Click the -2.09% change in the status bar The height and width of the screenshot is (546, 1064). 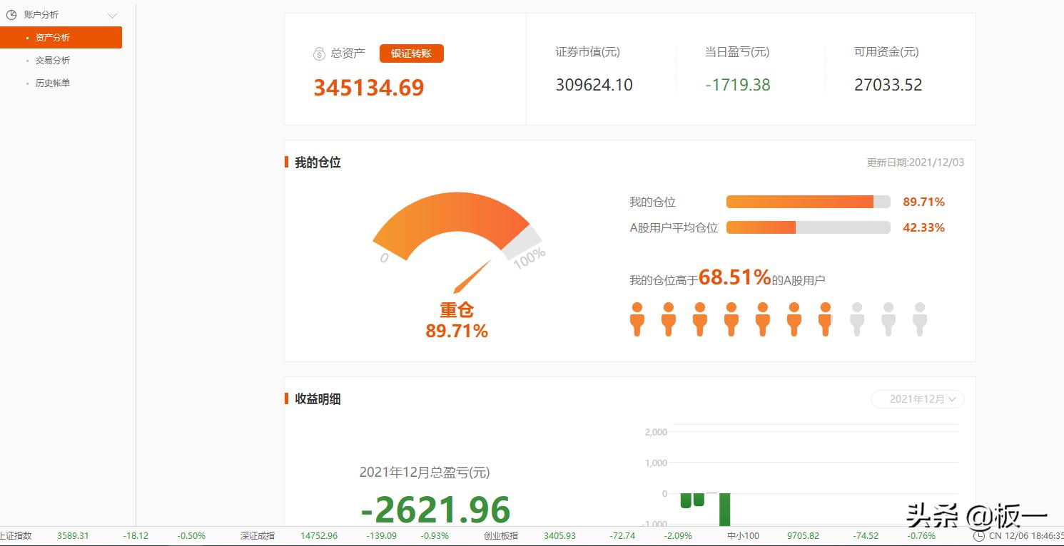678,536
